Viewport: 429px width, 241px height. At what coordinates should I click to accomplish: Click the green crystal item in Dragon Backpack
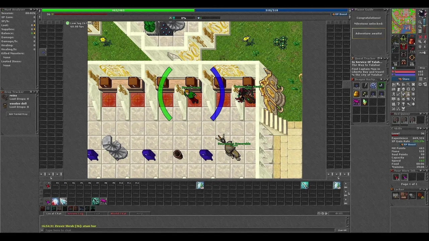pyautogui.click(x=365, y=102)
